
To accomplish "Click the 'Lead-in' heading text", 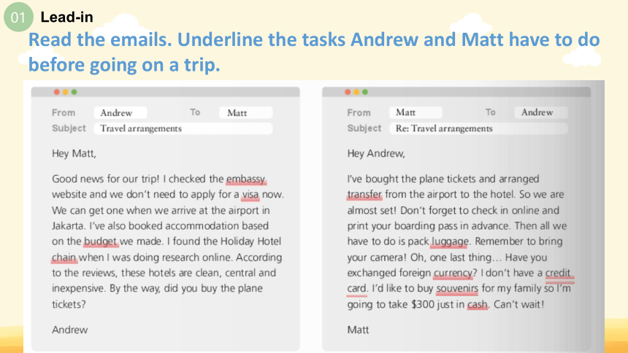I will tap(67, 18).
